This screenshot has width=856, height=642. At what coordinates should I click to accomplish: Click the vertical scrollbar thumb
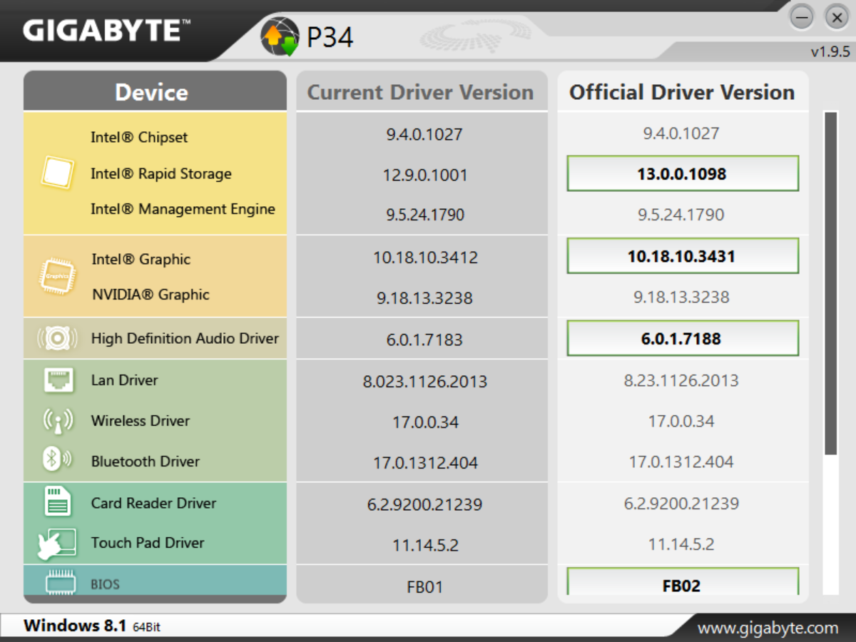pyautogui.click(x=830, y=282)
